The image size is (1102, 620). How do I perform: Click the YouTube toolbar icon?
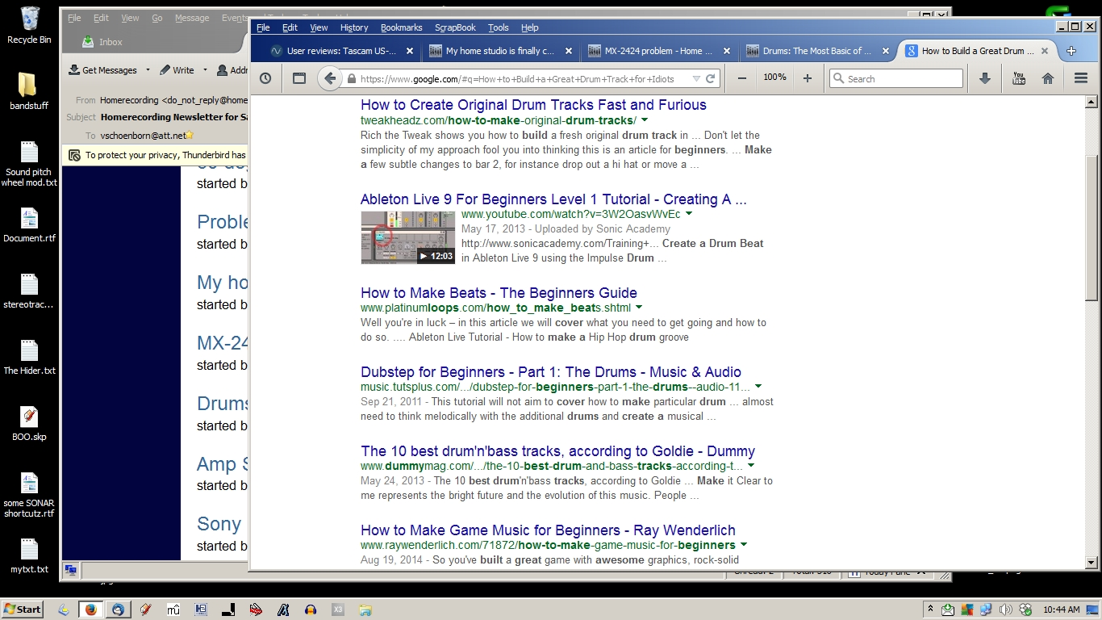click(1019, 78)
